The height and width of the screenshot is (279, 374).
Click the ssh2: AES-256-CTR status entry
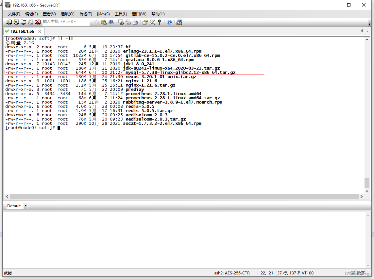[x=232, y=273]
